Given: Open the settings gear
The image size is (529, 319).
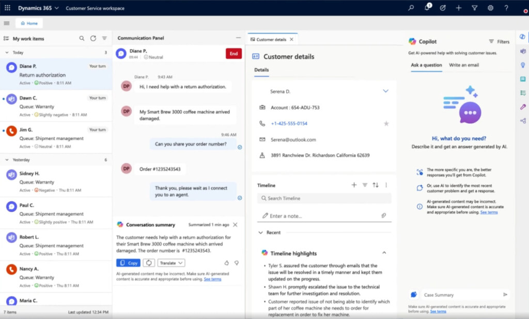Looking at the screenshot, I should point(491,8).
